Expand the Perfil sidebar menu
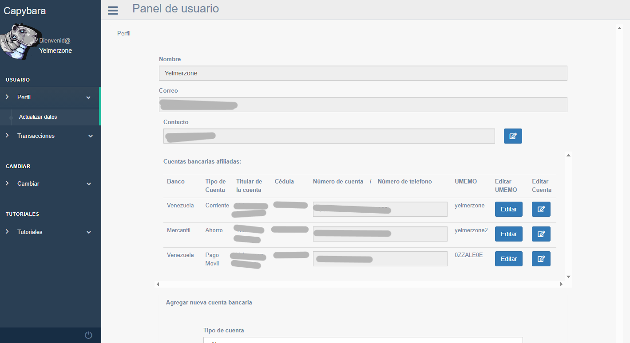This screenshot has height=343, width=630. pyautogui.click(x=50, y=97)
